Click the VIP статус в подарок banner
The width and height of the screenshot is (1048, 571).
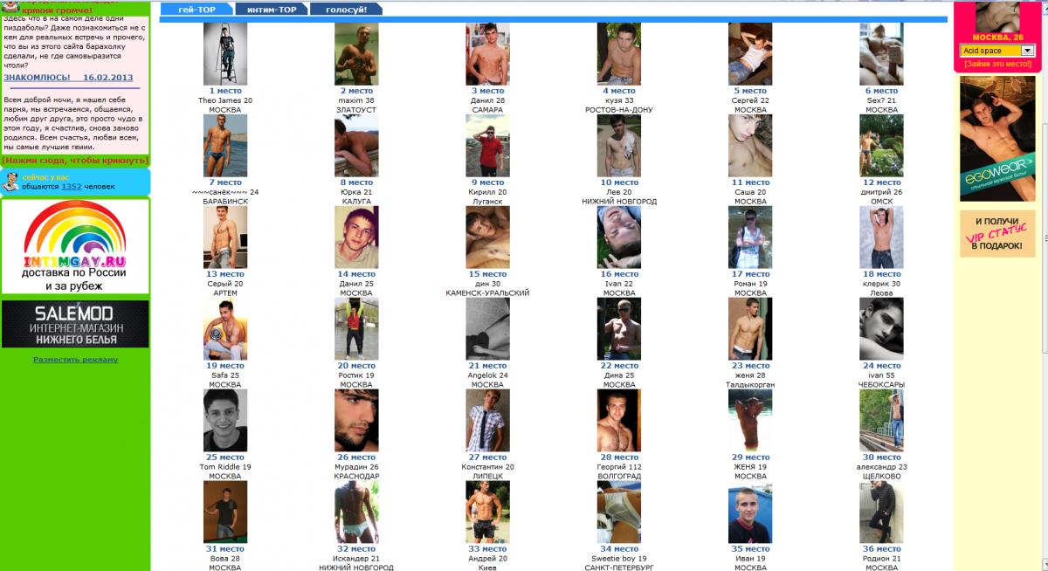(997, 233)
